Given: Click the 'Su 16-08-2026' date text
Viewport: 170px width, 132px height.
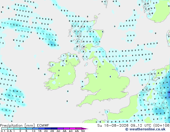Looking at the screenshot, I should [x=113, y=126].
